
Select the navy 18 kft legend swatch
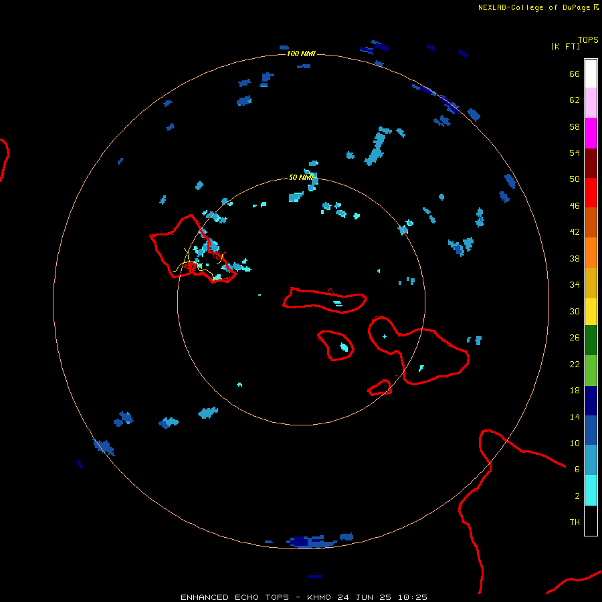click(591, 401)
